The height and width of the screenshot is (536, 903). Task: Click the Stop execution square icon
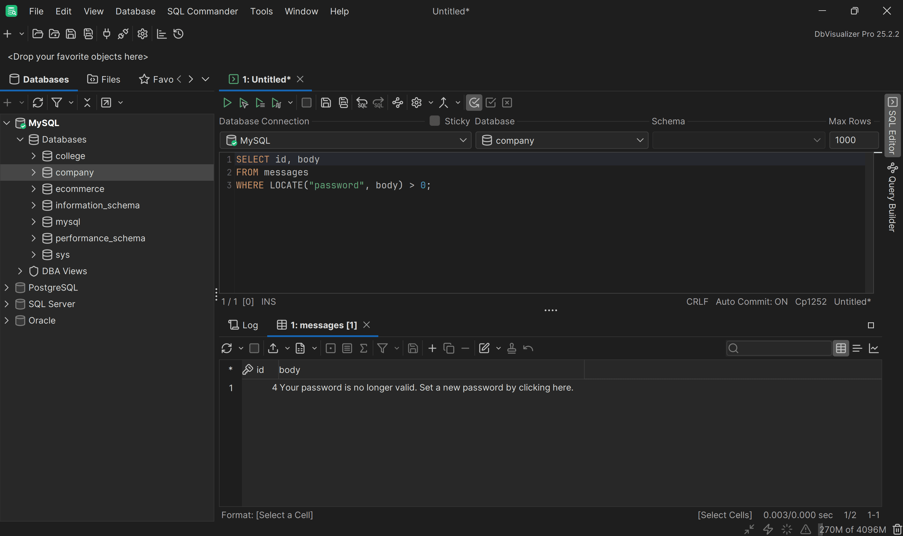click(x=306, y=103)
